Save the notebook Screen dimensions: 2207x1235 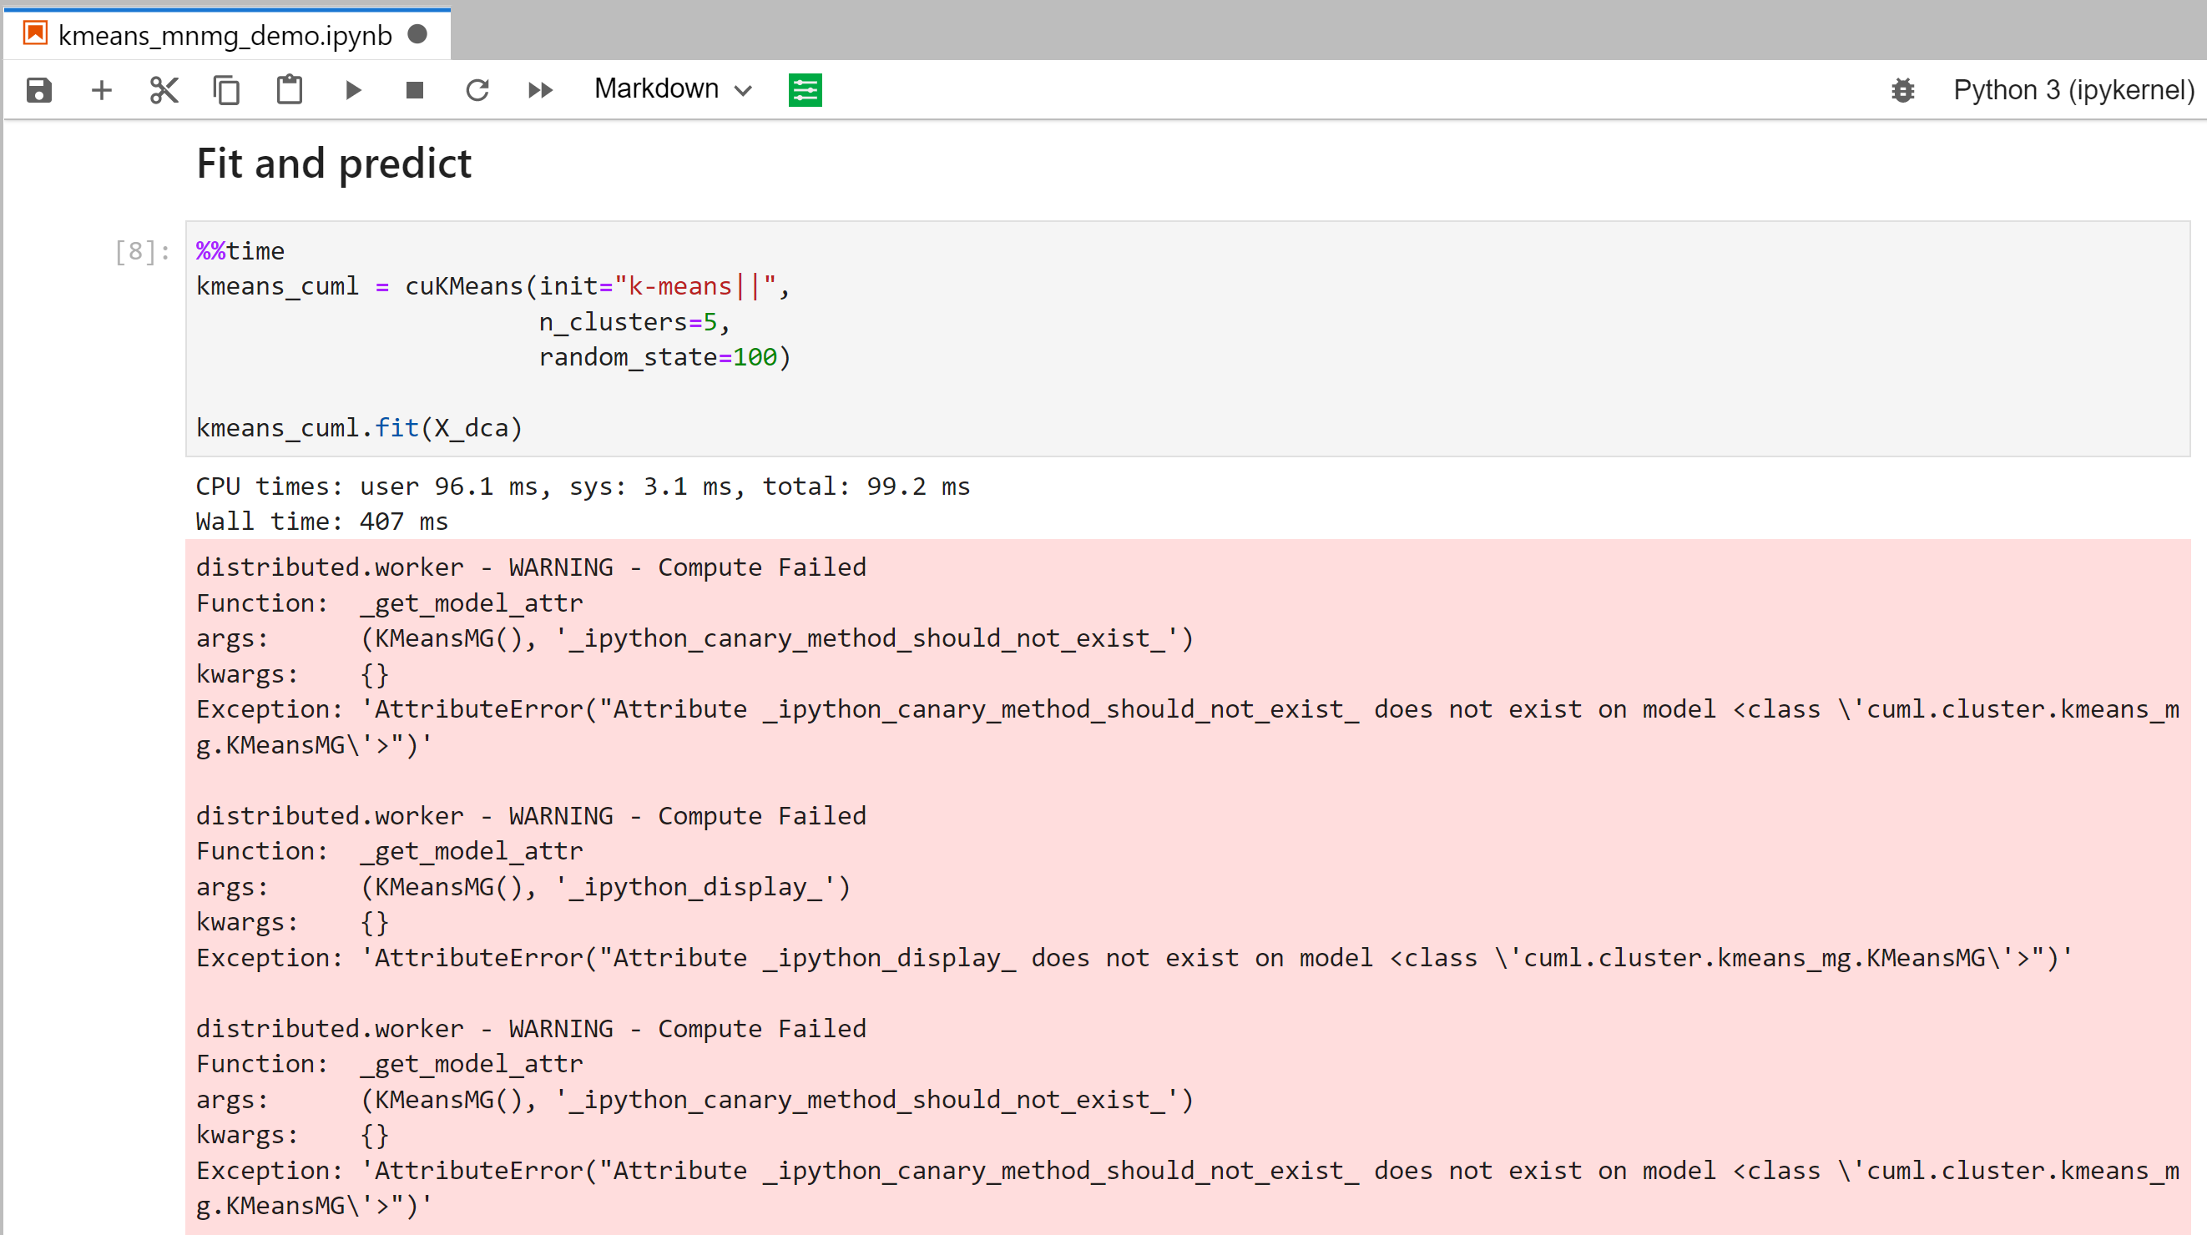coord(38,89)
